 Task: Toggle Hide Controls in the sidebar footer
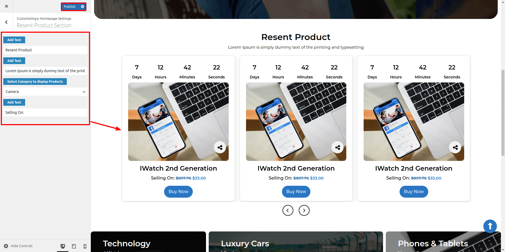18,246
